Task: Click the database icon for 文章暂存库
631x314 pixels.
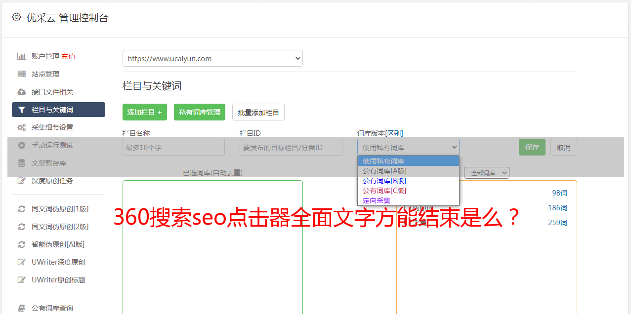Action: coord(22,163)
